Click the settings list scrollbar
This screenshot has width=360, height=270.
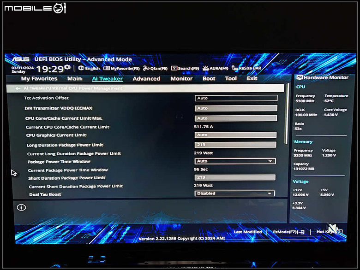click(x=286, y=115)
